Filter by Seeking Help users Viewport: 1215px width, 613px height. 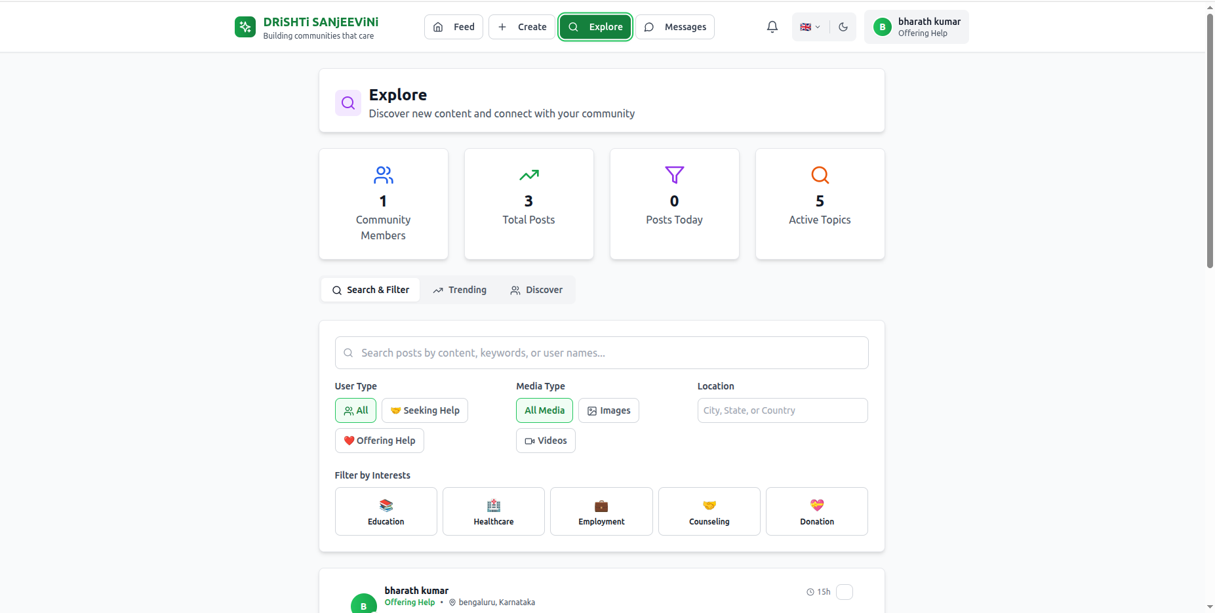[425, 410]
